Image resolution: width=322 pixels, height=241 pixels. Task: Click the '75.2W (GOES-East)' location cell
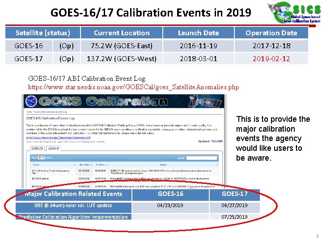click(x=122, y=46)
